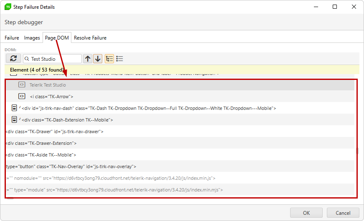Select the i class TK-Arrow row

pyautogui.click(x=180, y=97)
